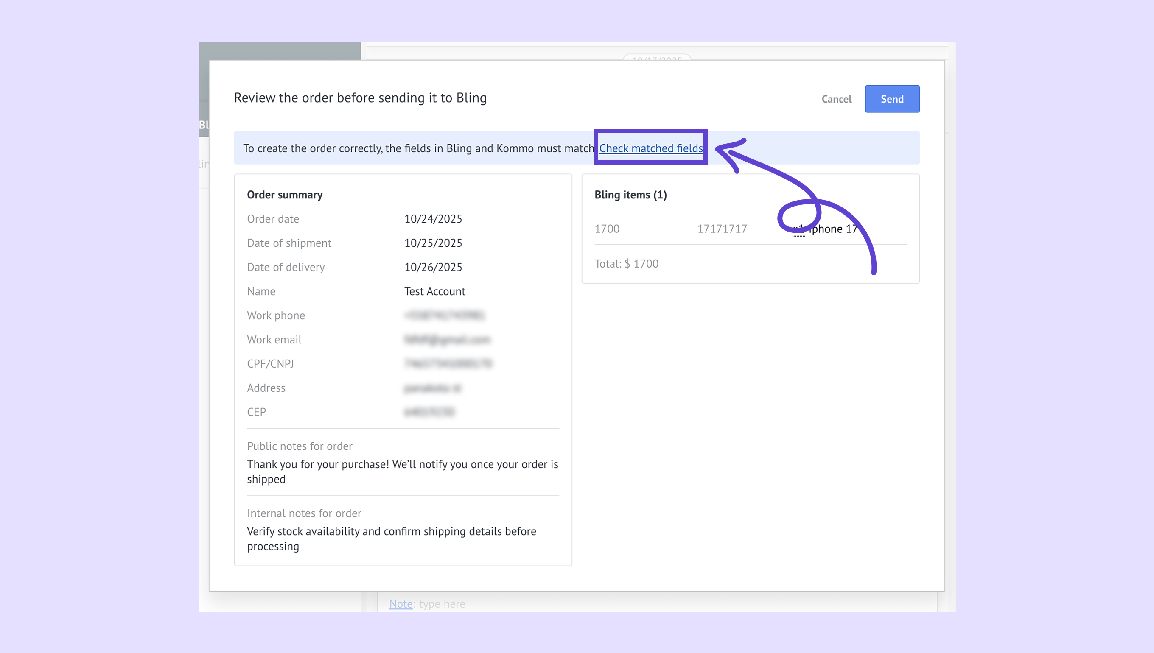Click the Total: $ 1700 line

pyautogui.click(x=626, y=264)
